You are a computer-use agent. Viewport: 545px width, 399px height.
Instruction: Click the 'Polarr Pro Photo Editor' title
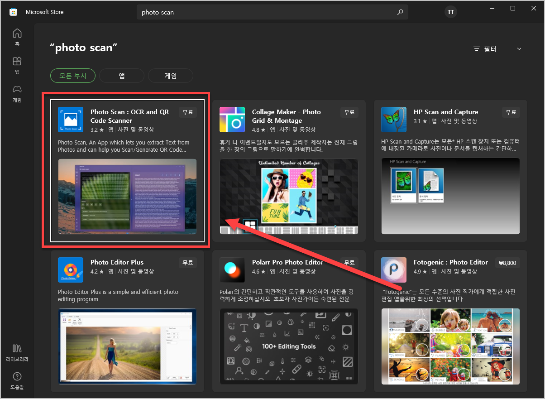pyautogui.click(x=287, y=262)
